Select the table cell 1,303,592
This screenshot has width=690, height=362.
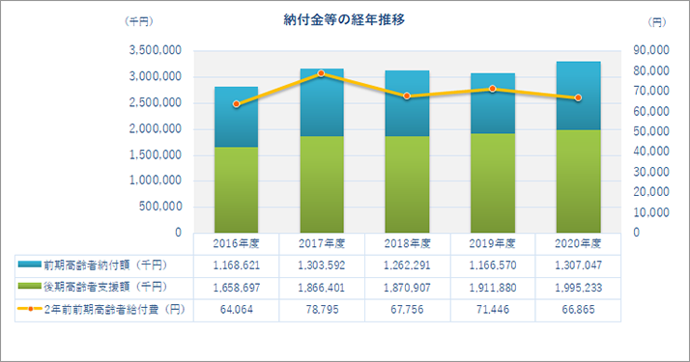[x=322, y=265]
